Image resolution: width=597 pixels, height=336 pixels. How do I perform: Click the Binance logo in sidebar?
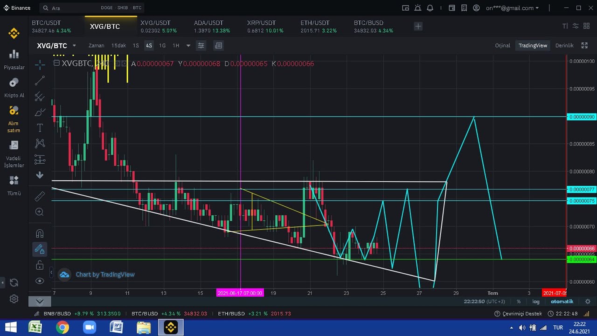14,33
